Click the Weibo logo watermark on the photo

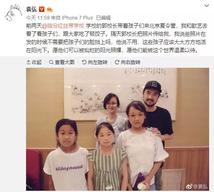[x=189, y=187]
